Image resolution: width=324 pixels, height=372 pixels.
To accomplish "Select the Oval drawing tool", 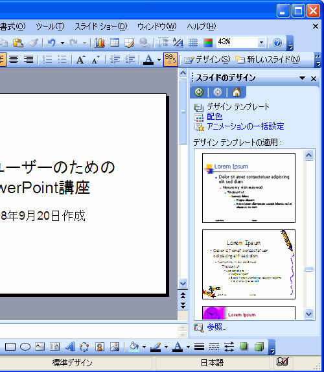I will click(x=25, y=347).
